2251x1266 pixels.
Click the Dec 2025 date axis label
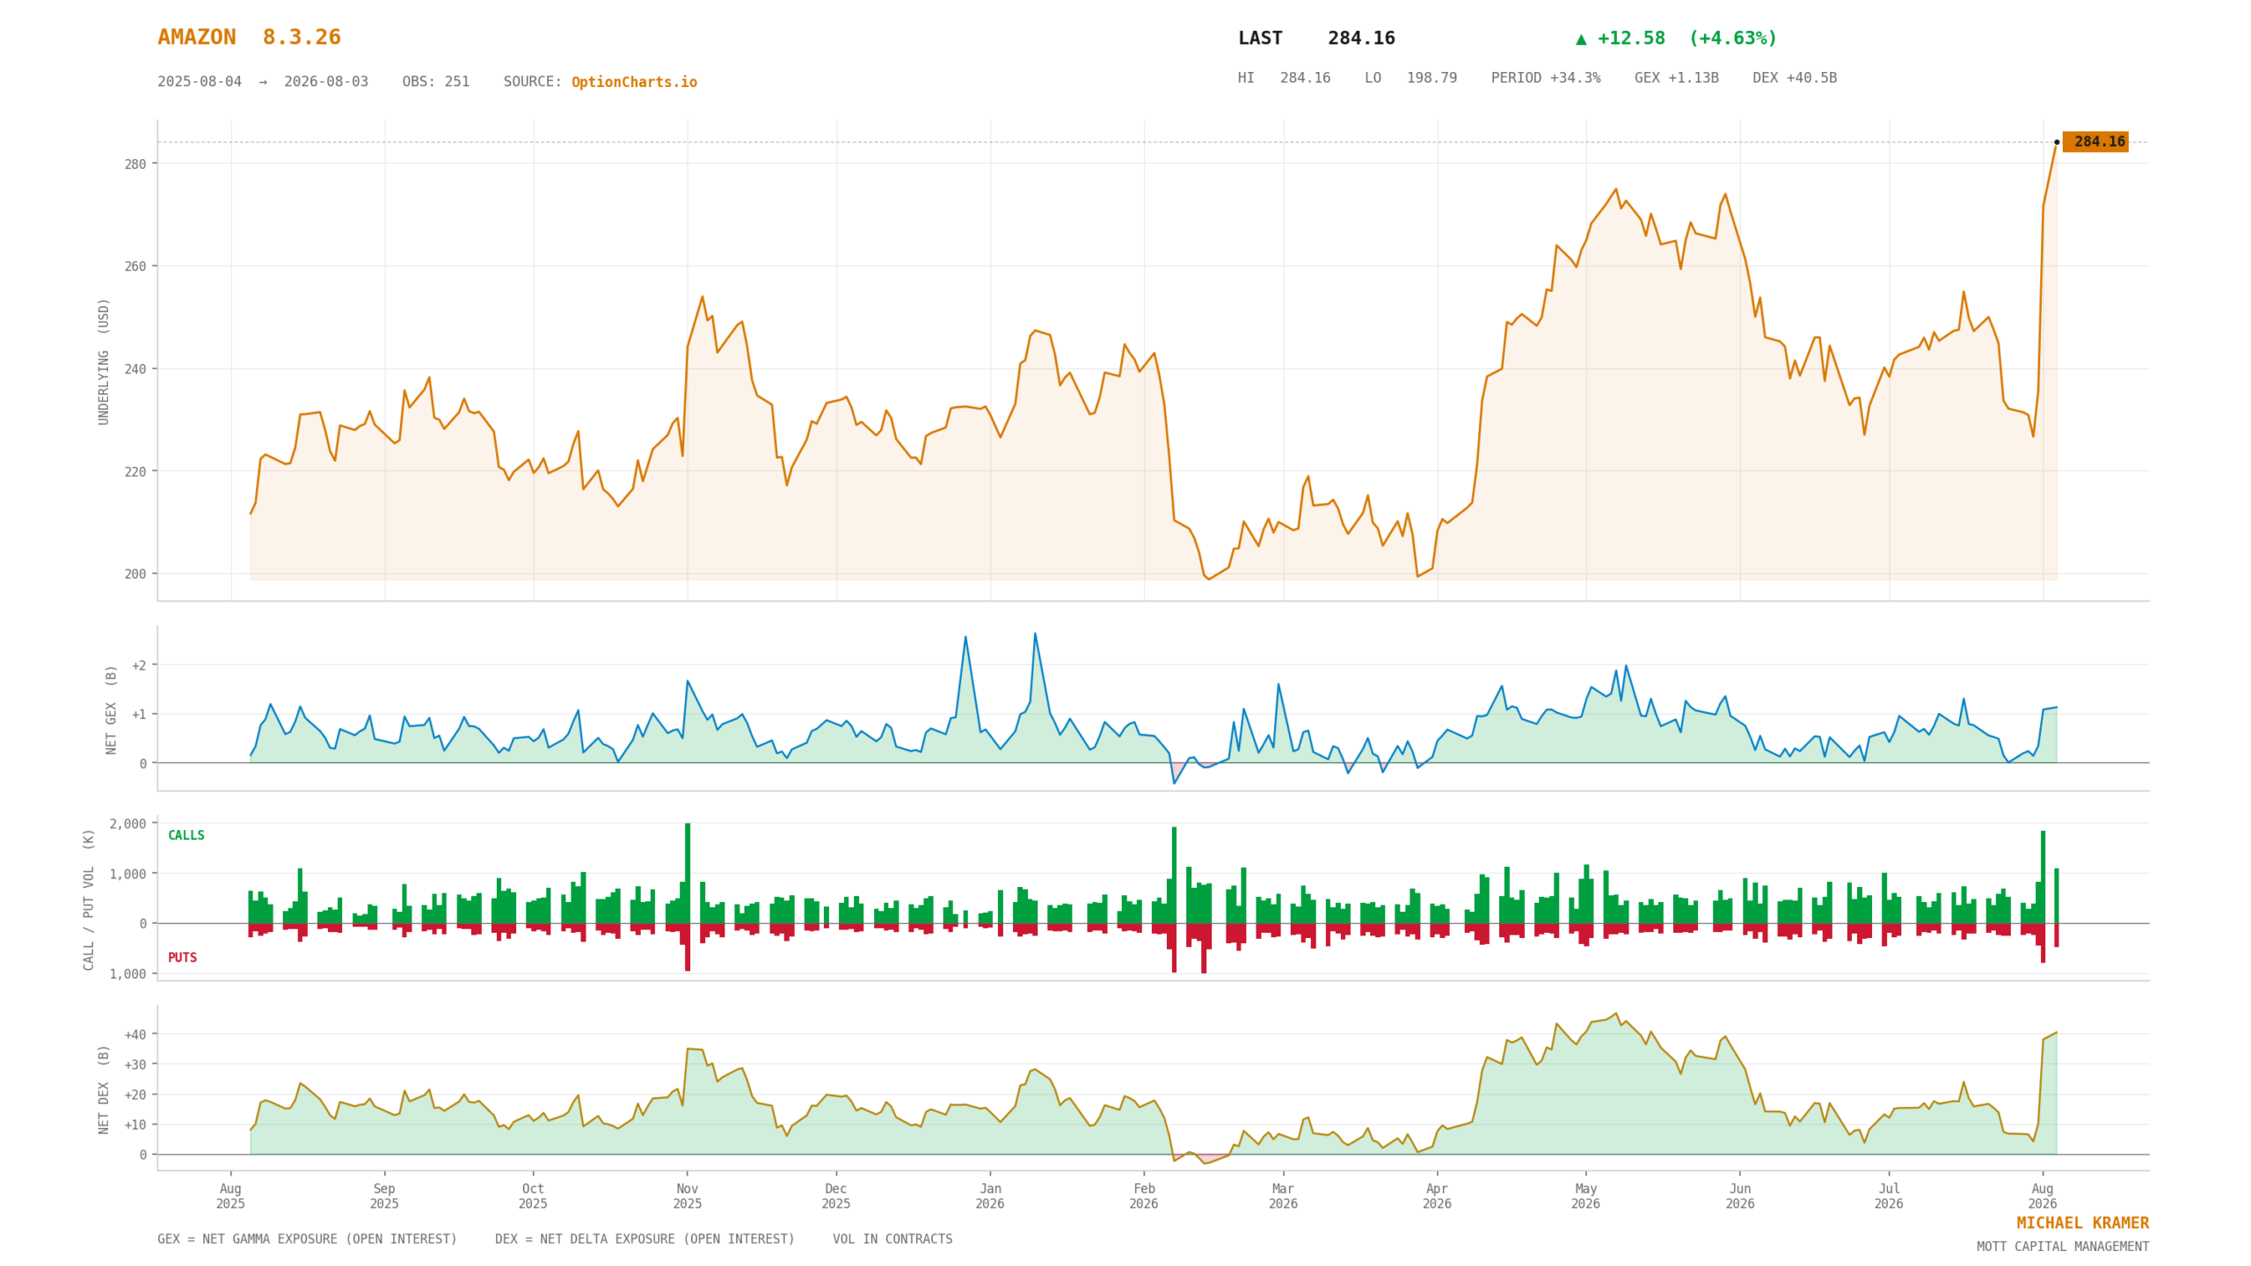(x=836, y=1197)
